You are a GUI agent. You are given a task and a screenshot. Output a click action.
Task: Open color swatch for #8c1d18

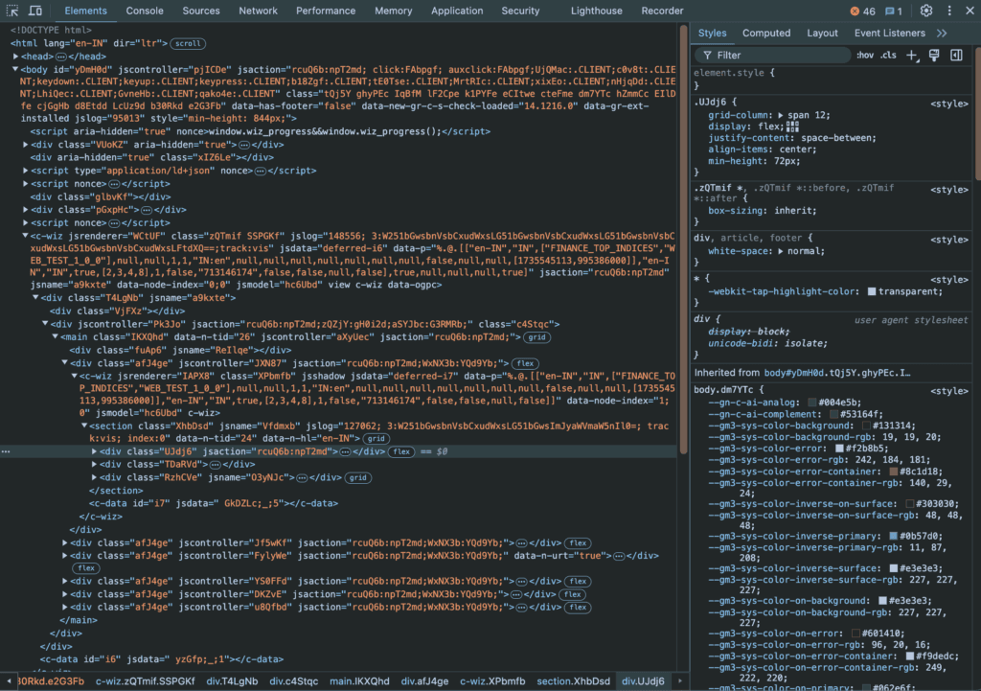(x=894, y=472)
